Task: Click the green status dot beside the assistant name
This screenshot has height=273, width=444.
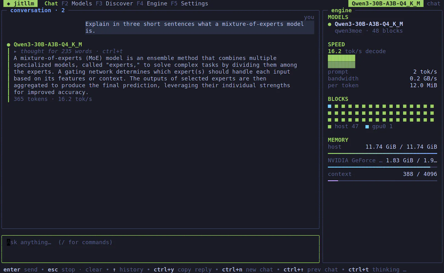Action: (9, 45)
